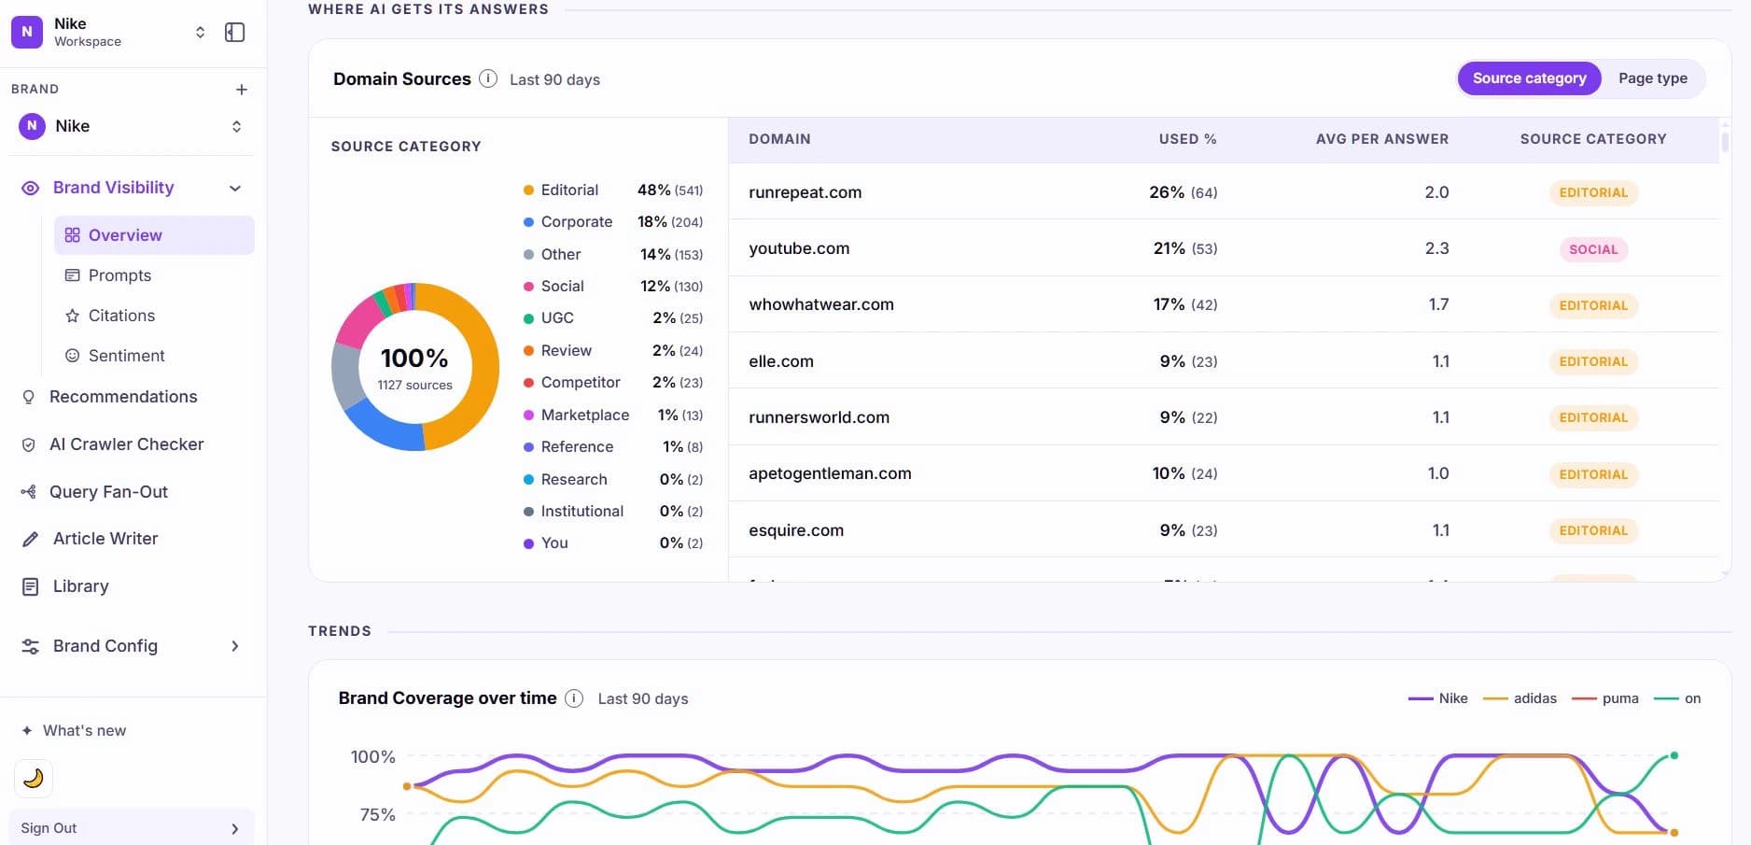Click the Query Fan-Out branch icon

pos(29,492)
